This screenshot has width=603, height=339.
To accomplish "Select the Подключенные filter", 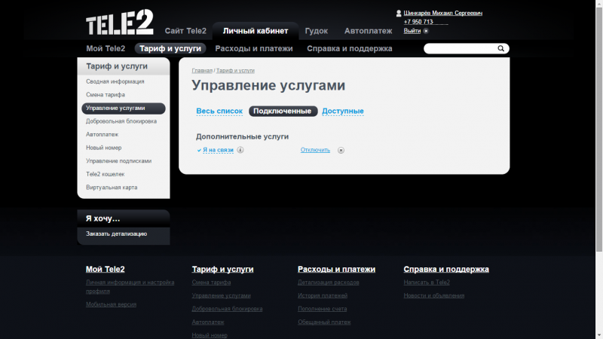I will [283, 111].
